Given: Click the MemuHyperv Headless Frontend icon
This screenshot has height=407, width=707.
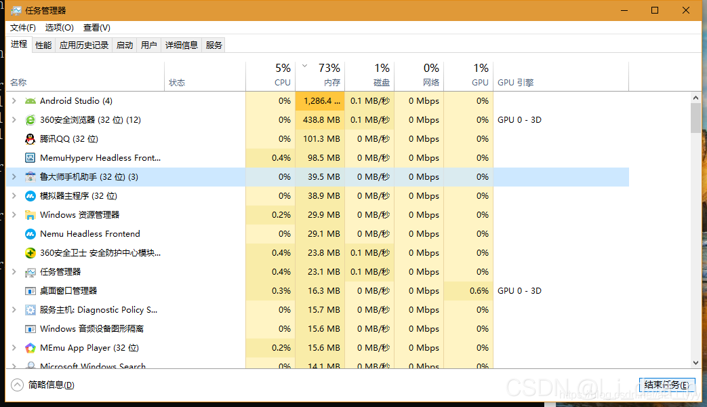Looking at the screenshot, I should (x=31, y=158).
